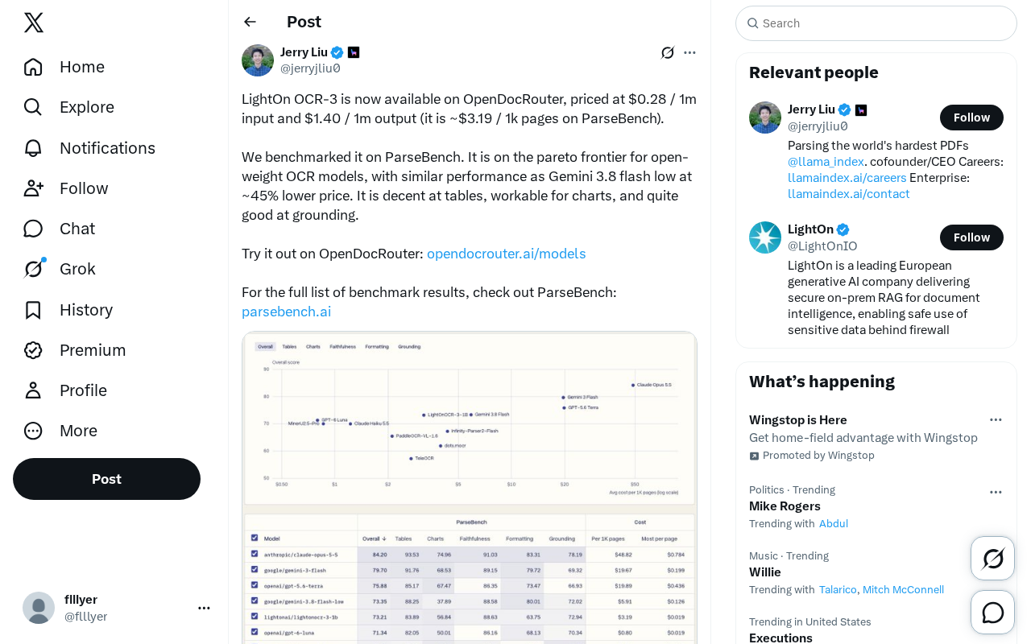
Task: Open the opendocrouter.ai/models link
Action: (x=507, y=254)
